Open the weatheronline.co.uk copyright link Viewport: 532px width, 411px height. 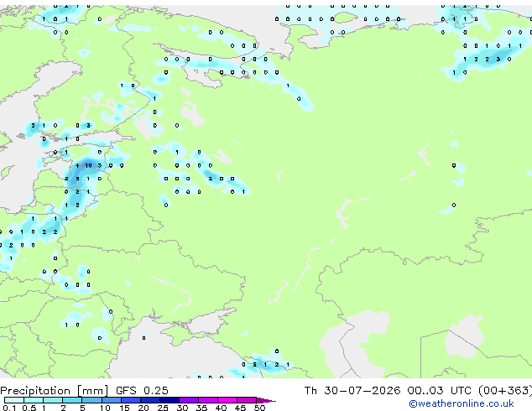tap(462, 403)
